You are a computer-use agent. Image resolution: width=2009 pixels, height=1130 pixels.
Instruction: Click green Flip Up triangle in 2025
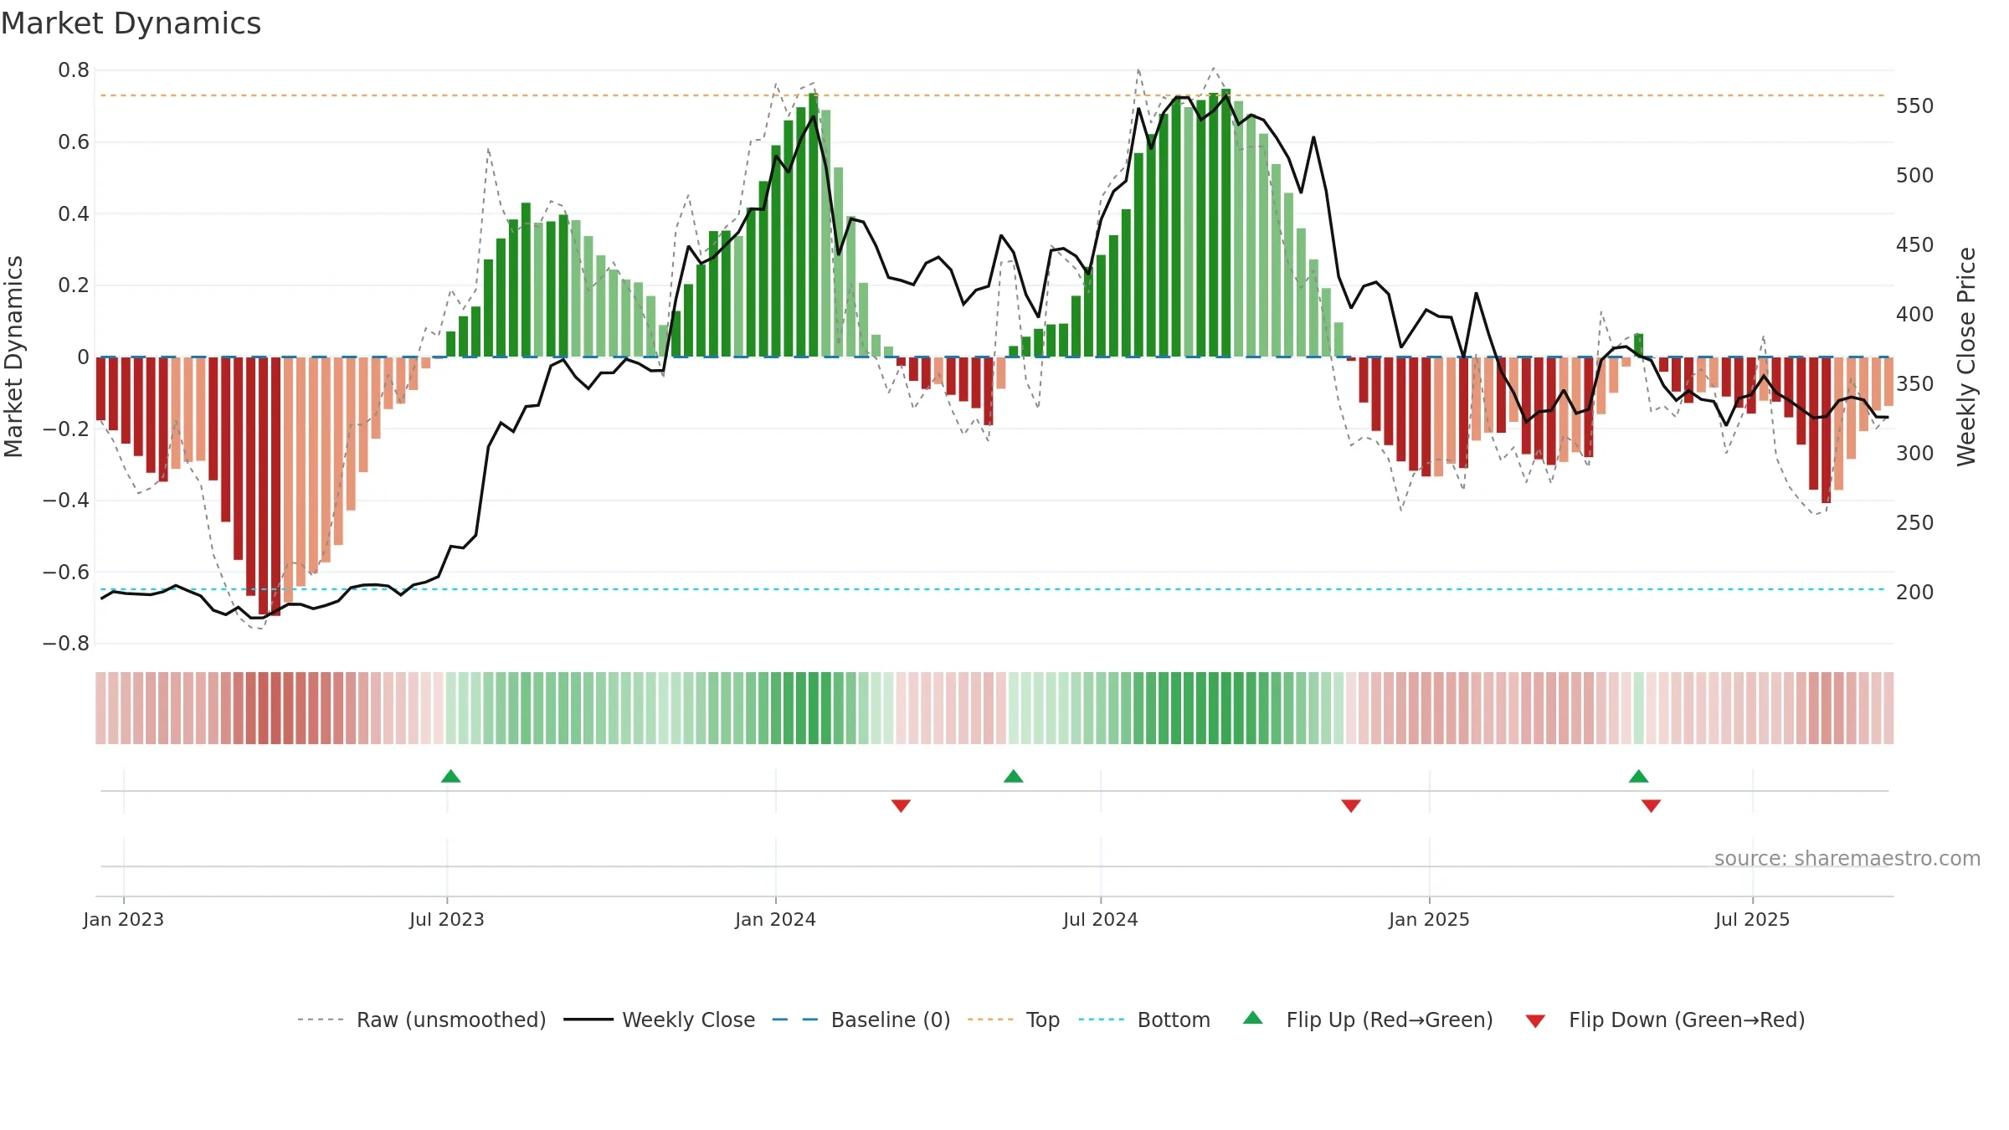[1639, 777]
